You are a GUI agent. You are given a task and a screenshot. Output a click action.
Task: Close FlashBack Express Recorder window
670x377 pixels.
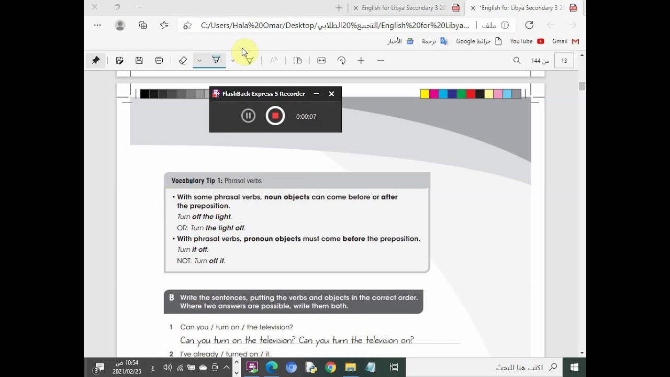pos(331,94)
